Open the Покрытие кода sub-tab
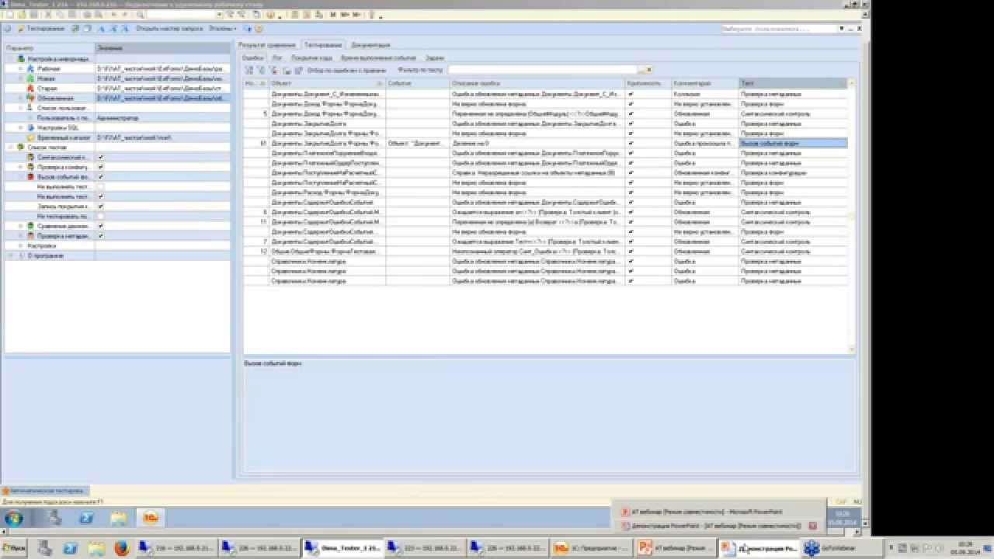Image resolution: width=994 pixels, height=559 pixels. coord(311,58)
